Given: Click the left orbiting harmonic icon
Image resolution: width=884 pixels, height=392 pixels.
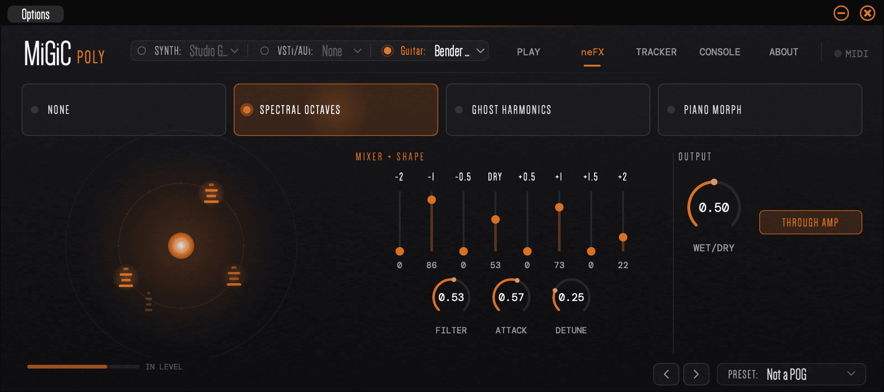Looking at the screenshot, I should click(126, 277).
